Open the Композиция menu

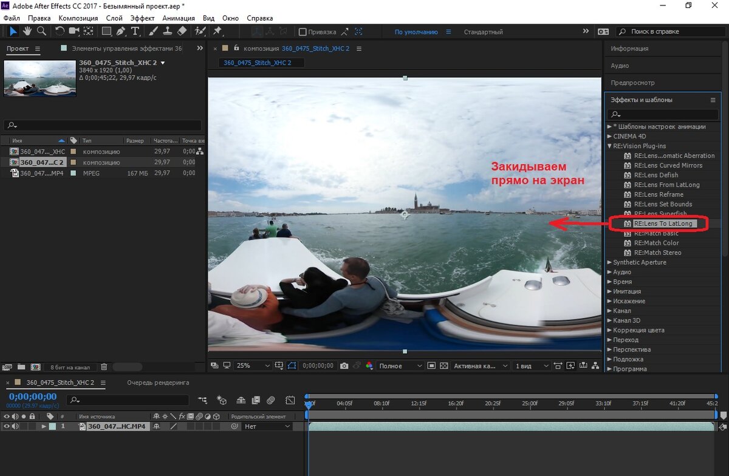point(78,18)
